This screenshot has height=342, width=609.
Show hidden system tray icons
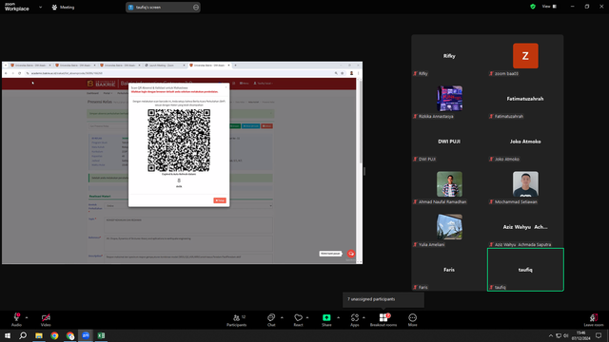550,335
